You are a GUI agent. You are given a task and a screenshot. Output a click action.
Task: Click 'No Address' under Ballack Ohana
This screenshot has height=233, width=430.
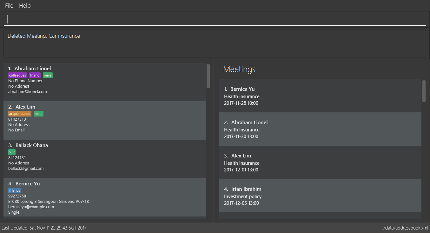(19, 163)
